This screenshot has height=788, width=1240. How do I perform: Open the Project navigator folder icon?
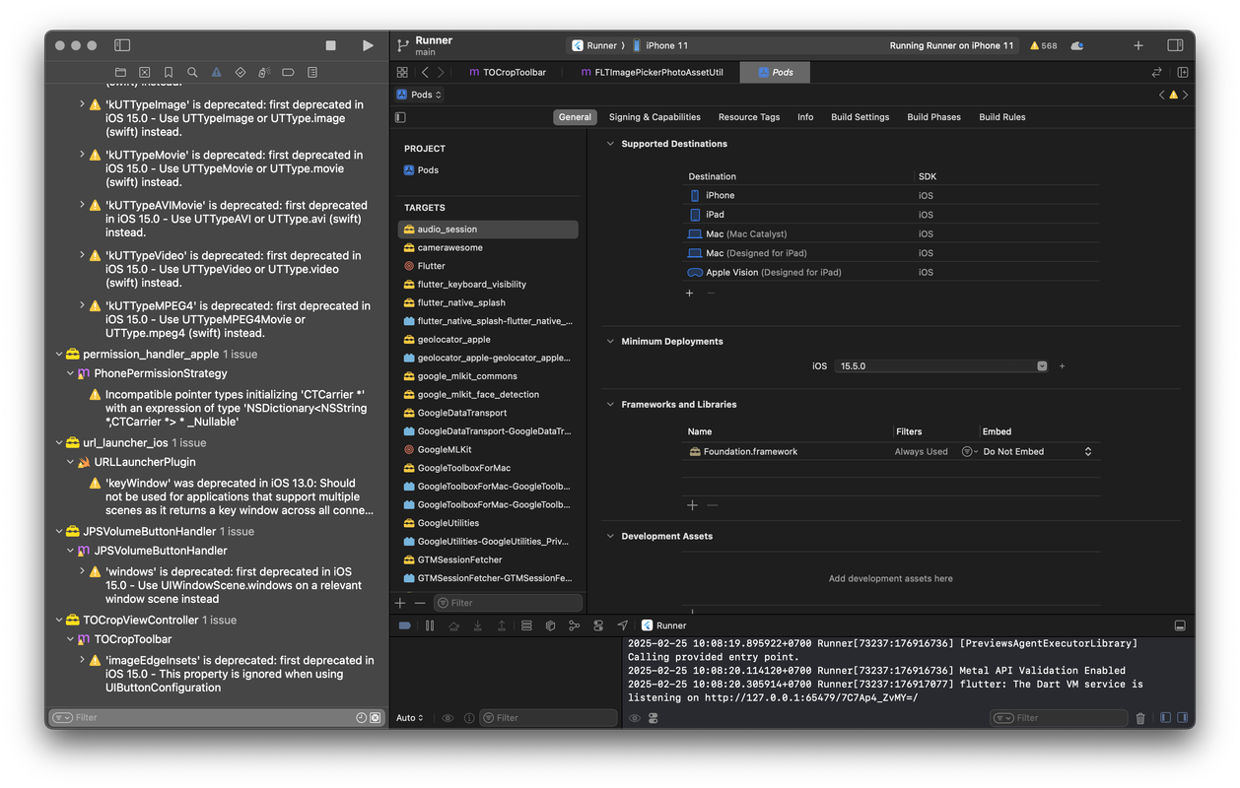pos(120,73)
